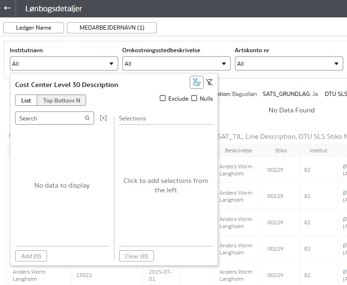347x285 pixels.
Task: Go back using the left arrow icon
Action: pos(7,8)
